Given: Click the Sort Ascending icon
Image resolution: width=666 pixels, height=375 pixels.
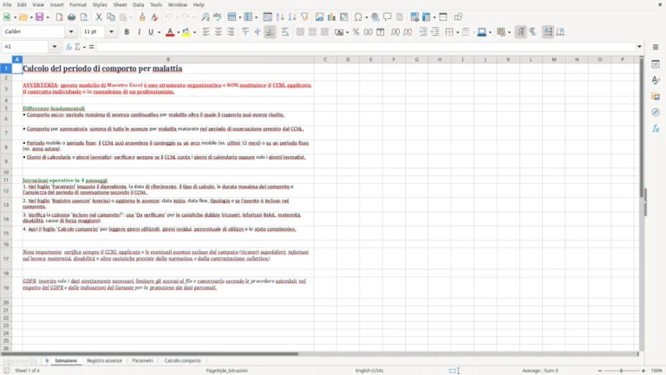Looking at the screenshot, I should tap(280, 17).
